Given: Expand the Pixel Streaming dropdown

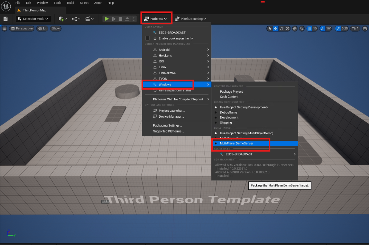Looking at the screenshot, I should point(191,19).
